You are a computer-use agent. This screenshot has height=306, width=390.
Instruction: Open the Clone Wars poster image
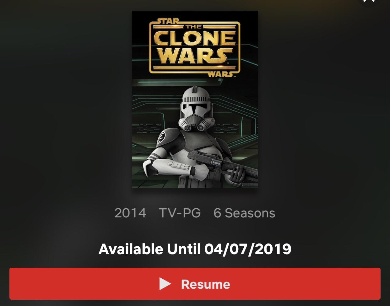tap(195, 99)
